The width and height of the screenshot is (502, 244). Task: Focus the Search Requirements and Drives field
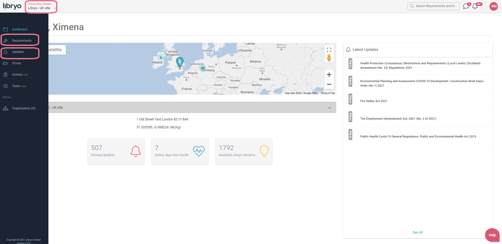[433, 6]
